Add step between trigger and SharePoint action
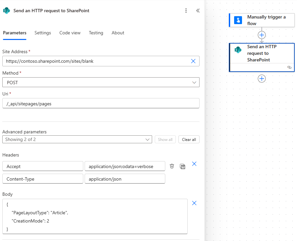 coord(262,35)
